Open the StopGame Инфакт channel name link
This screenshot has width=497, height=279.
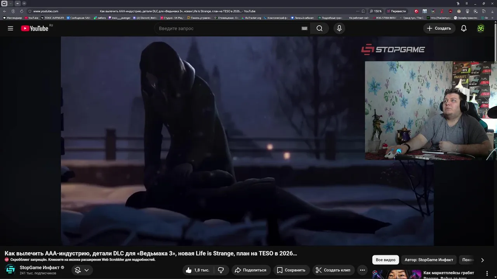[x=40, y=267]
